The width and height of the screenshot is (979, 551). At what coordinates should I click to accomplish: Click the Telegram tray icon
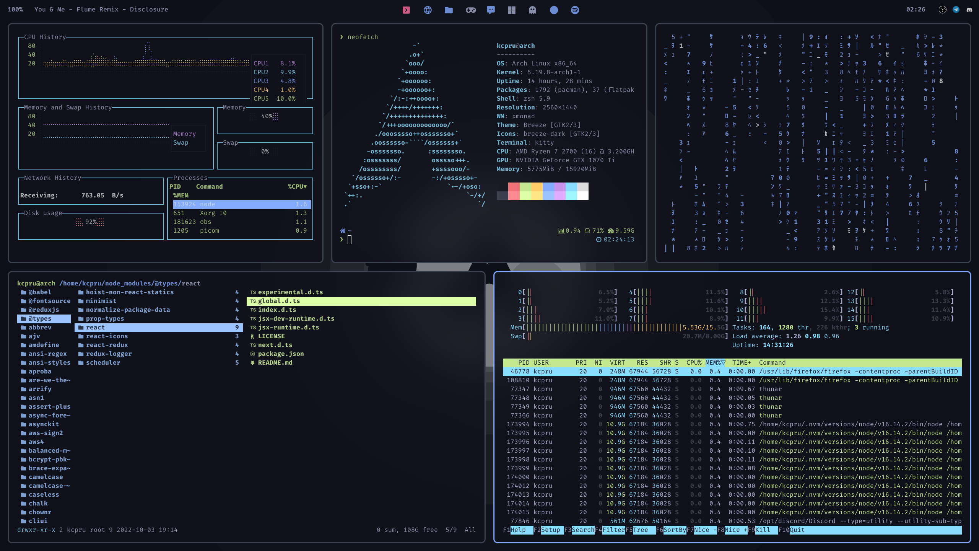(956, 10)
